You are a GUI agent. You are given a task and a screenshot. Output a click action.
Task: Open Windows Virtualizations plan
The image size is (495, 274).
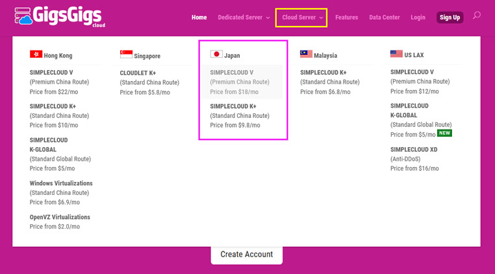(61, 192)
